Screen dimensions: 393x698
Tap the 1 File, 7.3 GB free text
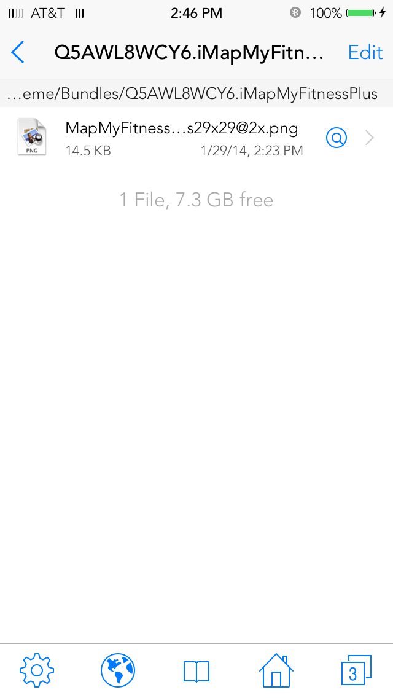click(x=196, y=200)
